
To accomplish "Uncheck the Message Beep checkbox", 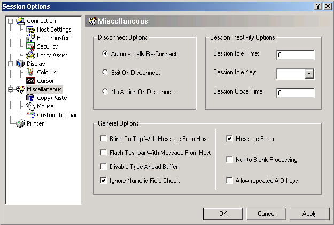I will 229,139.
